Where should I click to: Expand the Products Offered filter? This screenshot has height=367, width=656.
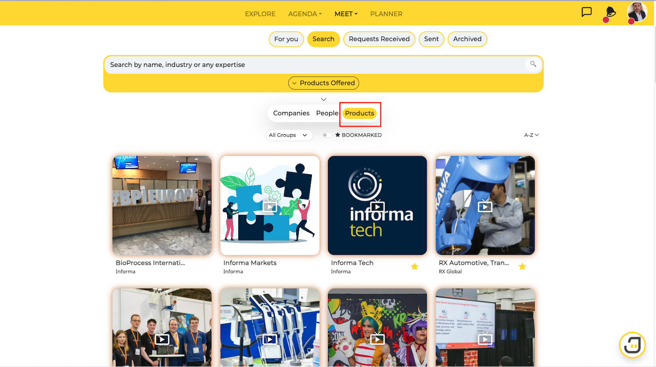[x=323, y=83]
